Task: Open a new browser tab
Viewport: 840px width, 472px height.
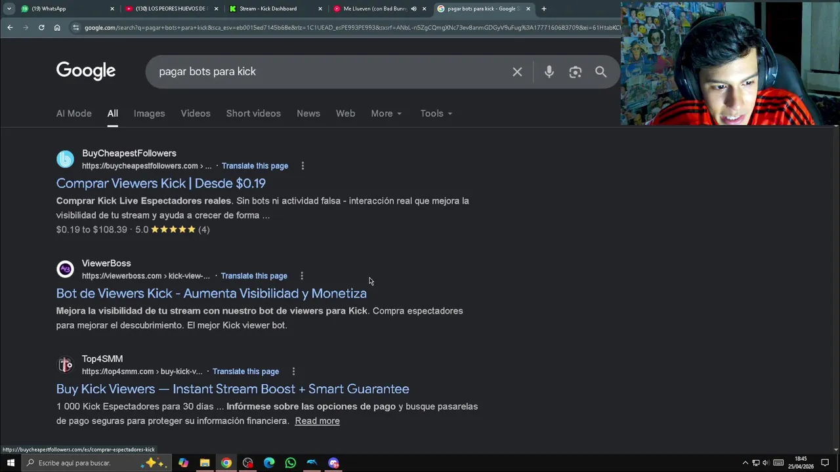Action: [x=543, y=9]
